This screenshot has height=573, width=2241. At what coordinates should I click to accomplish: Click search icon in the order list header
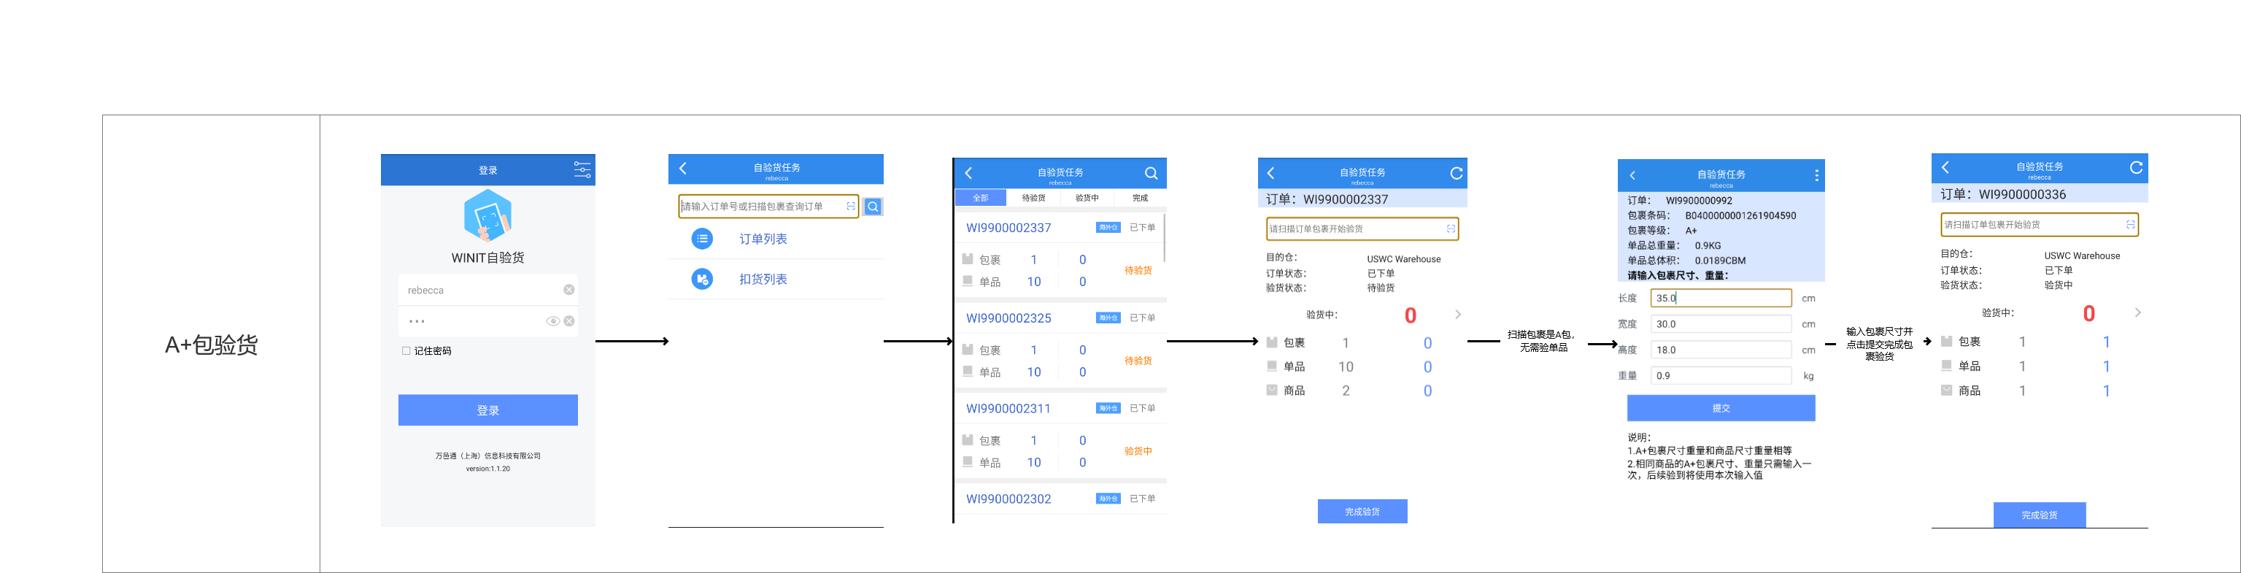coord(1151,173)
